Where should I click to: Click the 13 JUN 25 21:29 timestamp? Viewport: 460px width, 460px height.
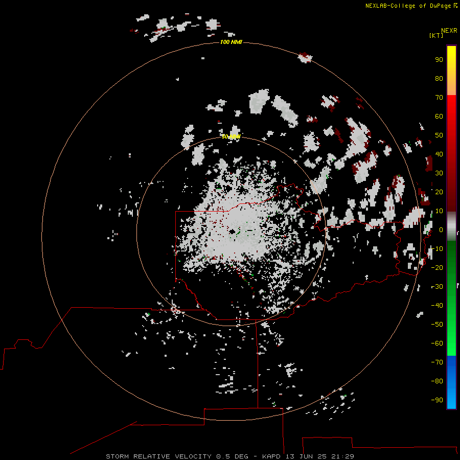(320, 456)
